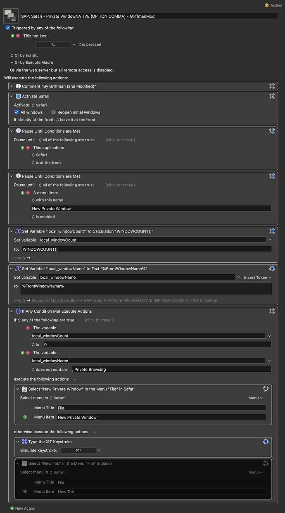Open gear menu of Type ⌘T Keystroke action
The height and width of the screenshot is (513, 285).
pyautogui.click(x=266, y=442)
